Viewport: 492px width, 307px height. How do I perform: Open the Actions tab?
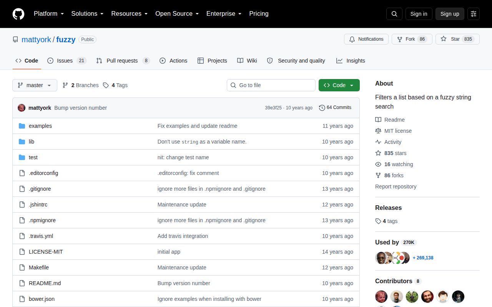point(173,61)
